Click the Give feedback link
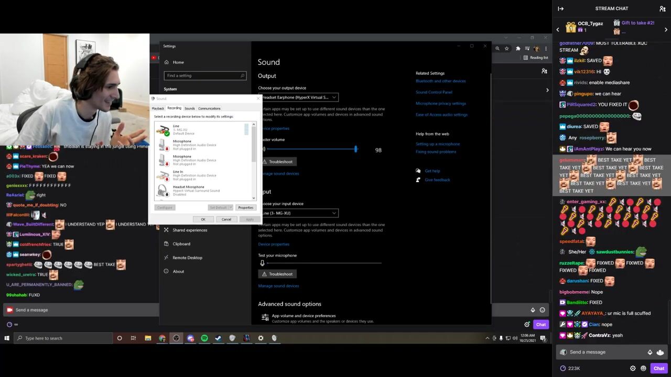 (437, 180)
